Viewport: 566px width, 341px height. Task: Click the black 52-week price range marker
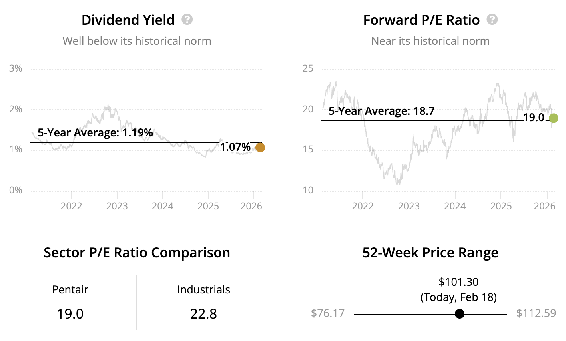[x=460, y=314]
